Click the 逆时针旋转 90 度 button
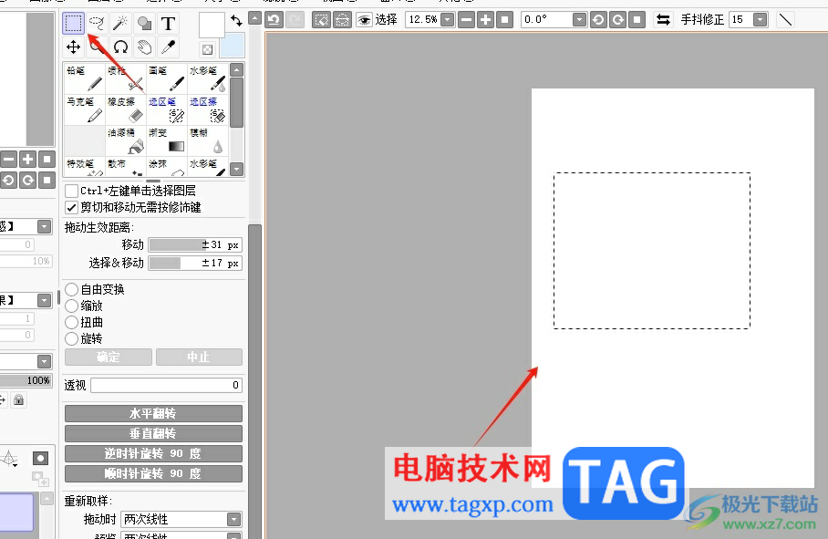The image size is (828, 539). tap(154, 453)
